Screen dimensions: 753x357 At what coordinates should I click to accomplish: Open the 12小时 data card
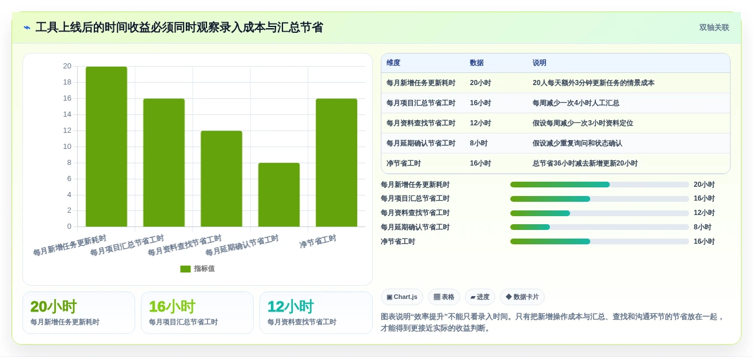click(316, 313)
